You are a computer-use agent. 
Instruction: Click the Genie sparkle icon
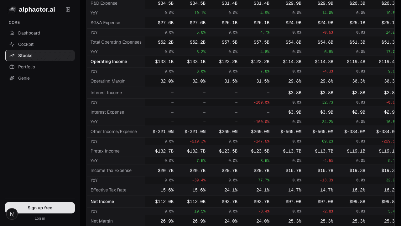(x=12, y=78)
